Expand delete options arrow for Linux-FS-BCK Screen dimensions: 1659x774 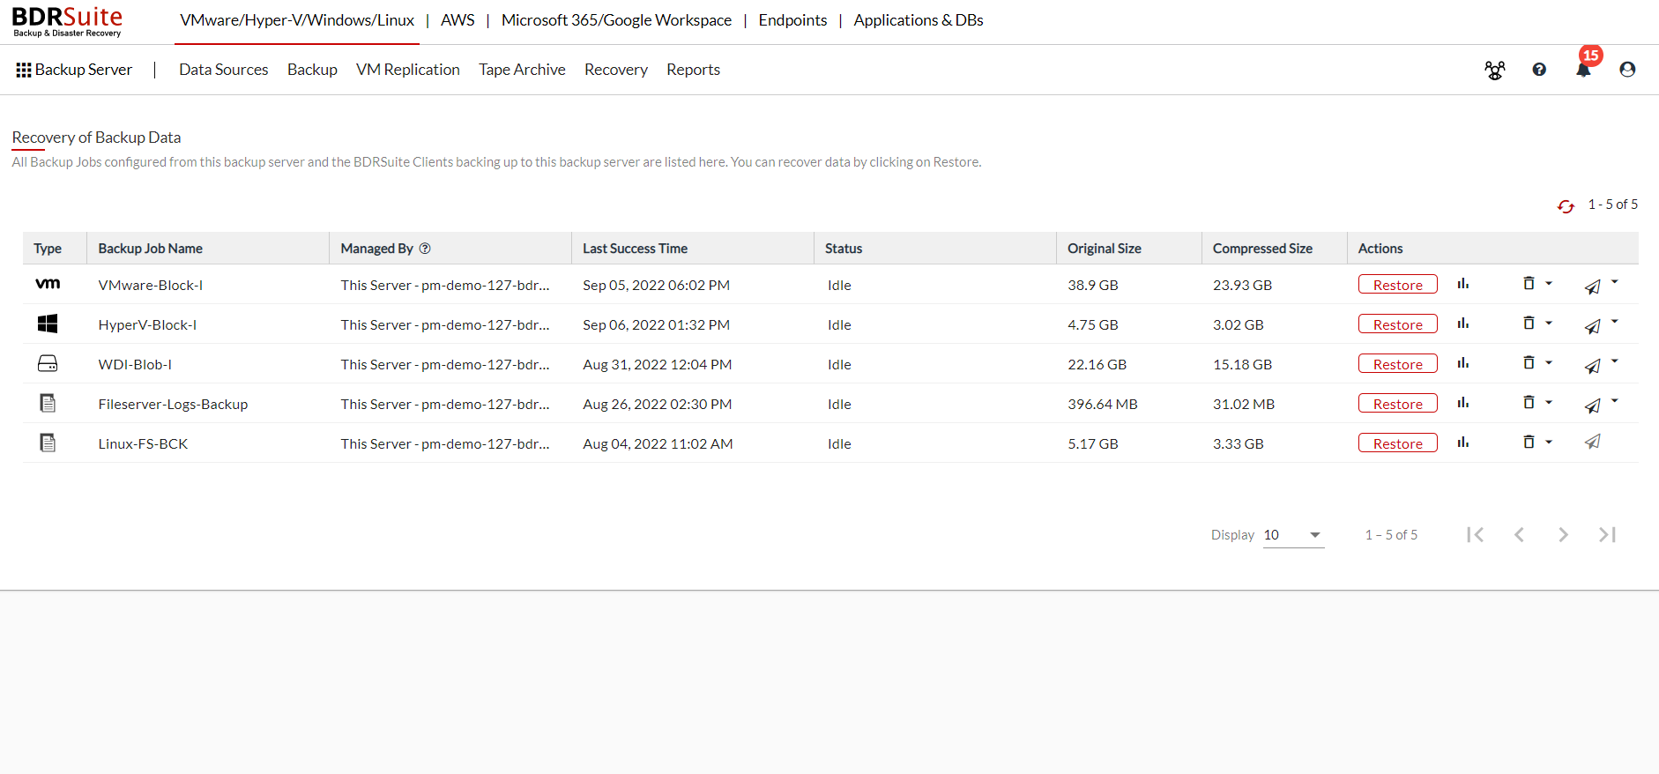point(1549,443)
